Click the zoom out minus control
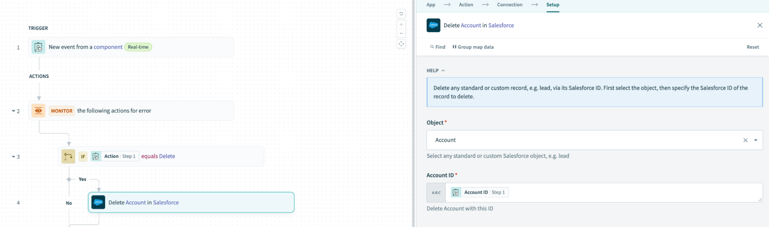This screenshot has width=769, height=227. pyautogui.click(x=401, y=33)
